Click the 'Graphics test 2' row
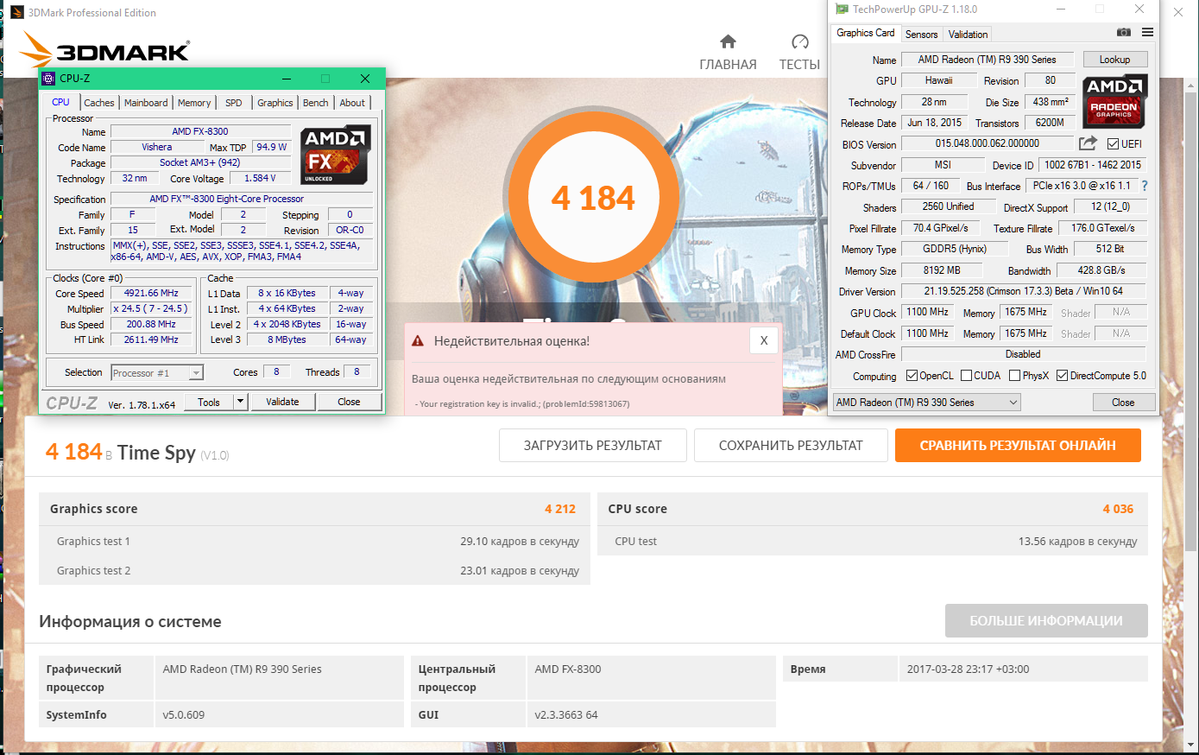The width and height of the screenshot is (1199, 755). (x=315, y=571)
